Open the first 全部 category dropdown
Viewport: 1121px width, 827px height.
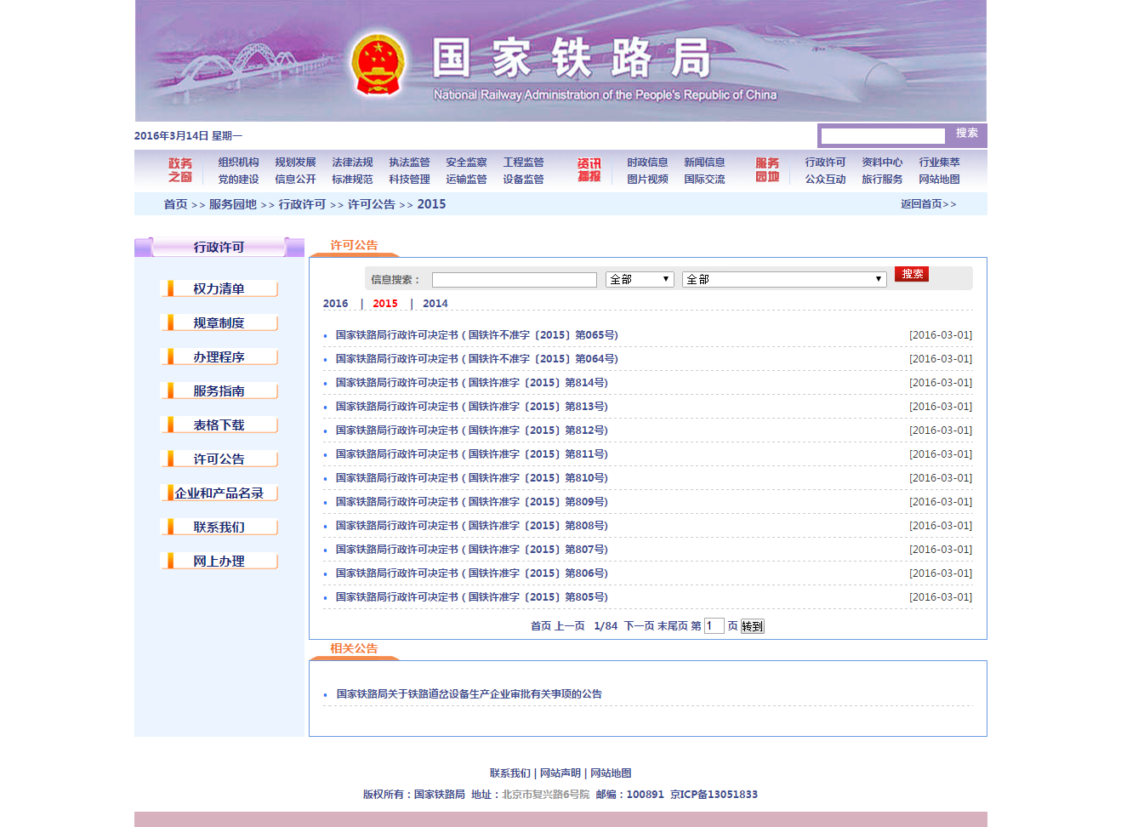coord(640,280)
